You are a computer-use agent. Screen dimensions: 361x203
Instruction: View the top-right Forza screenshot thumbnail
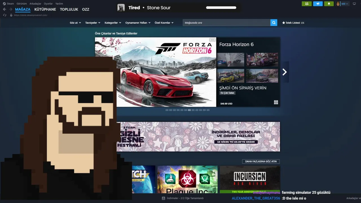coord(262,59)
